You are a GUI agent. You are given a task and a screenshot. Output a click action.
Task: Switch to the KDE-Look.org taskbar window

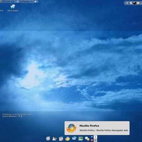[x=7, y=1]
